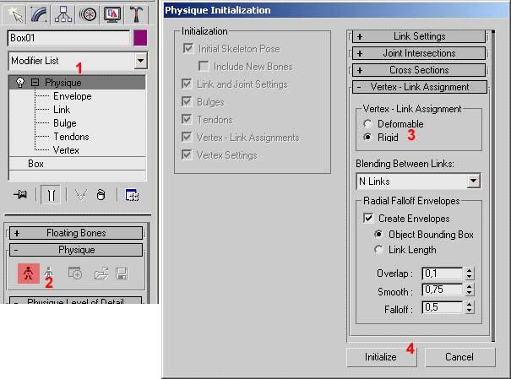Expand the Link Settings rollout

tap(420, 36)
